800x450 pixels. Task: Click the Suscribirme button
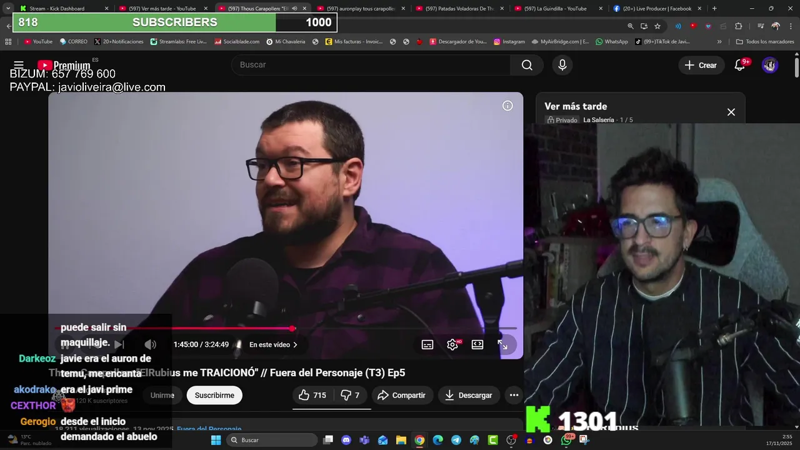point(214,395)
